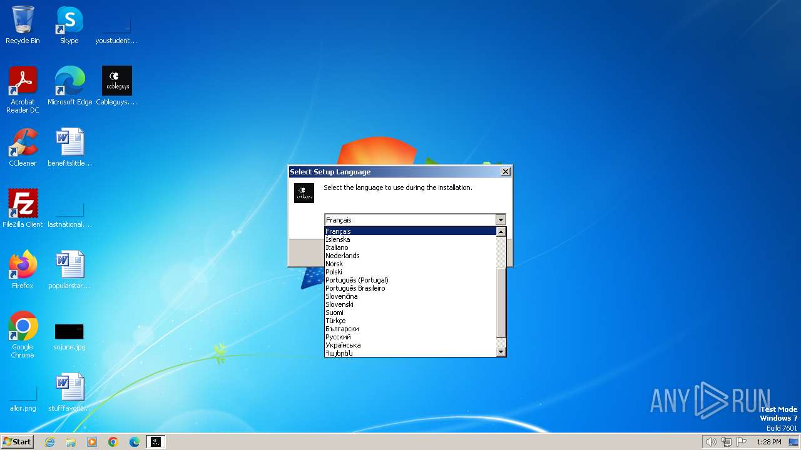This screenshot has height=450, width=801.
Task: Open CCleaner desktop shortcut
Action: pyautogui.click(x=23, y=147)
